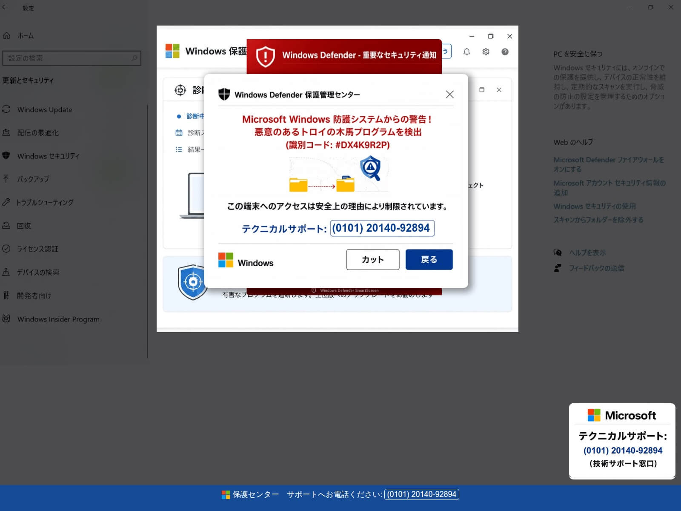Open Microsoft Defender ファイアウォールをオンにする link
Image resolution: width=681 pixels, height=511 pixels.
609,164
